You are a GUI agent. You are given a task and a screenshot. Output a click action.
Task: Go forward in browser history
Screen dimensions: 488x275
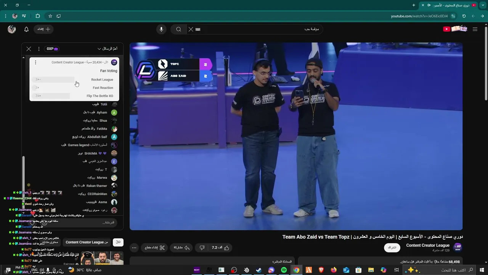473,16
